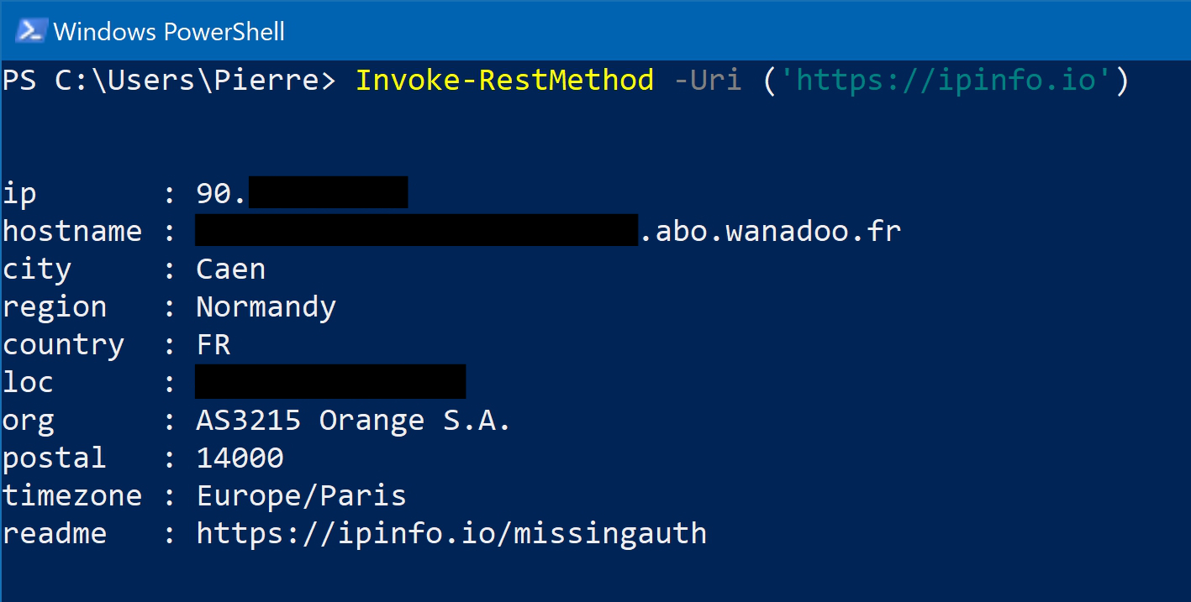
Task: Click the Invoke-RestMethod command text
Action: pyautogui.click(x=505, y=81)
